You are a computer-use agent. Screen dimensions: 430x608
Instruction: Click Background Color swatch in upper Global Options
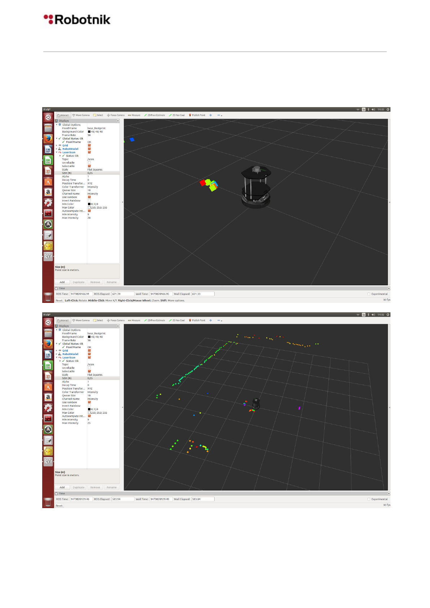point(89,132)
